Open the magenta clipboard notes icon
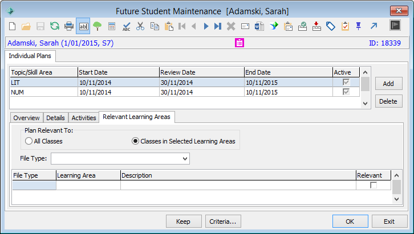Image resolution: width=414 pixels, height=234 pixels. [240, 43]
